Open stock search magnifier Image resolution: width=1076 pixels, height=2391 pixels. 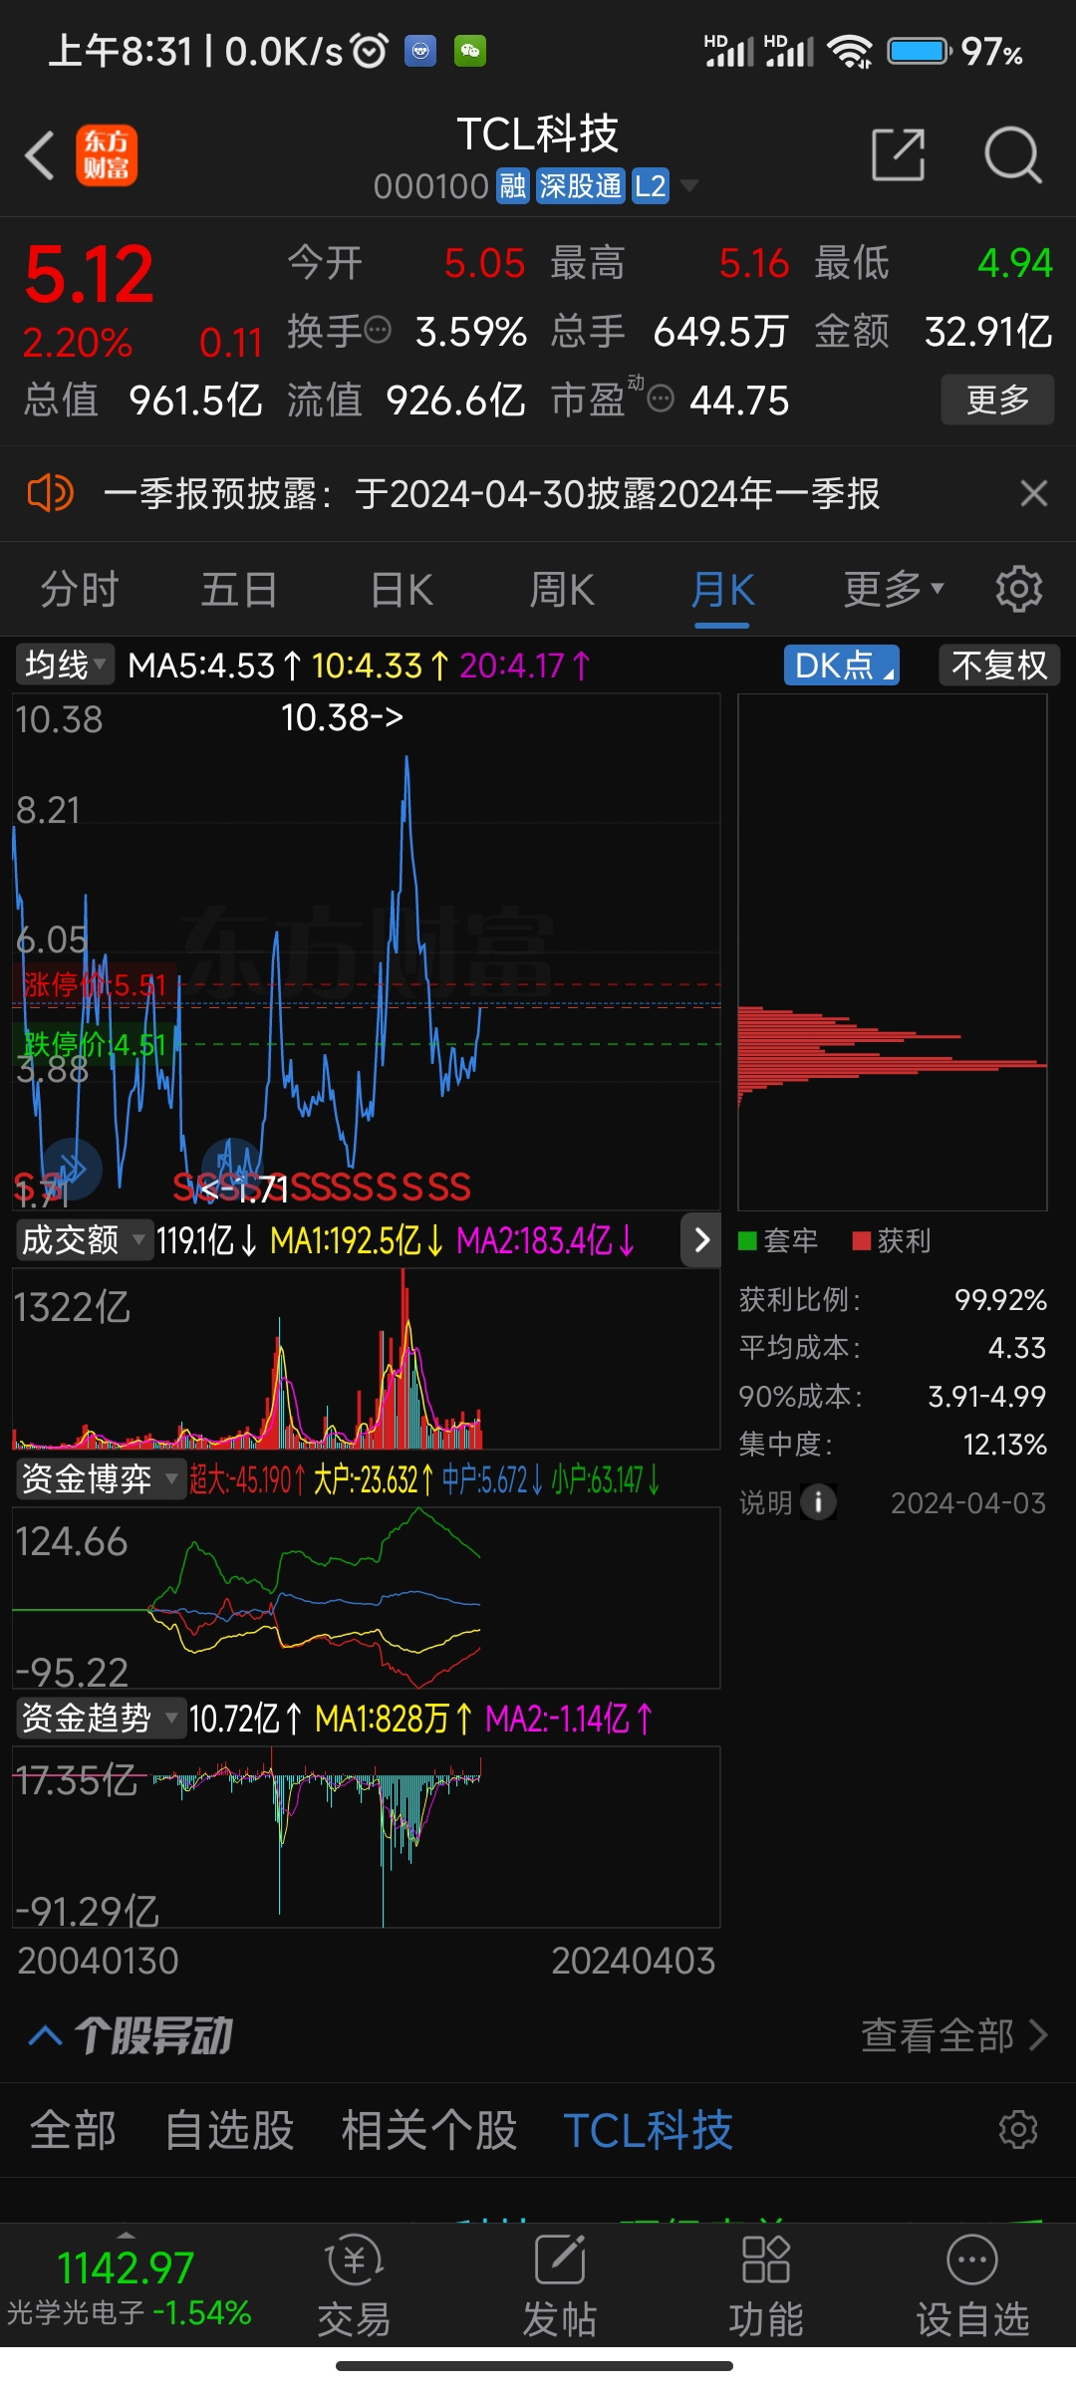tap(1012, 155)
